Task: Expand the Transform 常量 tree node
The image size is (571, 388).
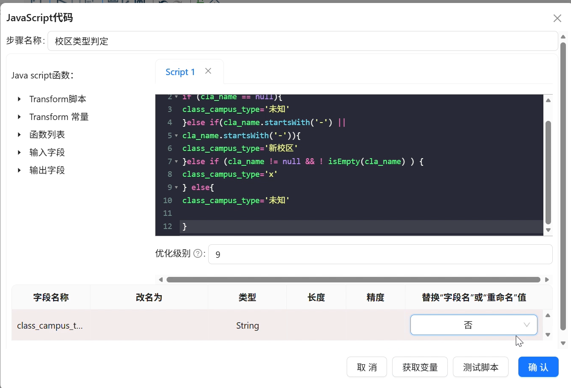Action: 19,117
